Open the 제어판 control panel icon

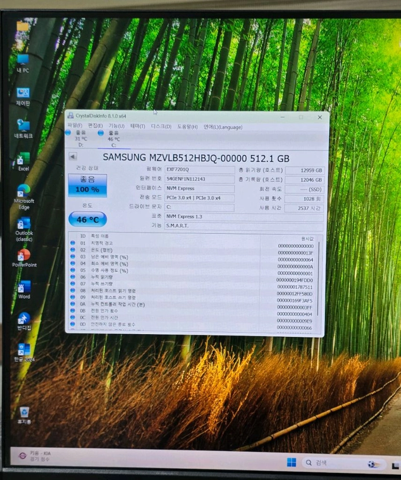point(23,97)
